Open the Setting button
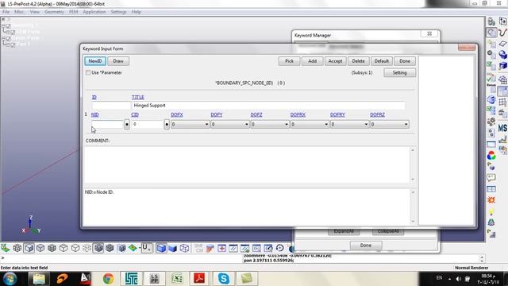 pyautogui.click(x=399, y=72)
